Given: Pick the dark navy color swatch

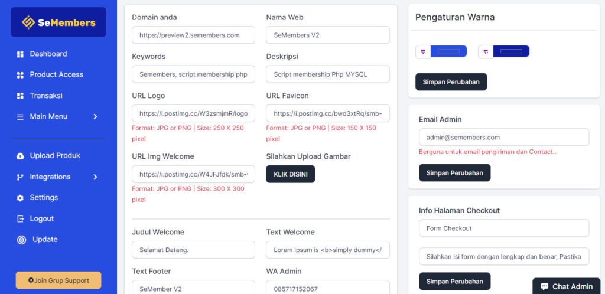Looking at the screenshot, I should click(511, 52).
